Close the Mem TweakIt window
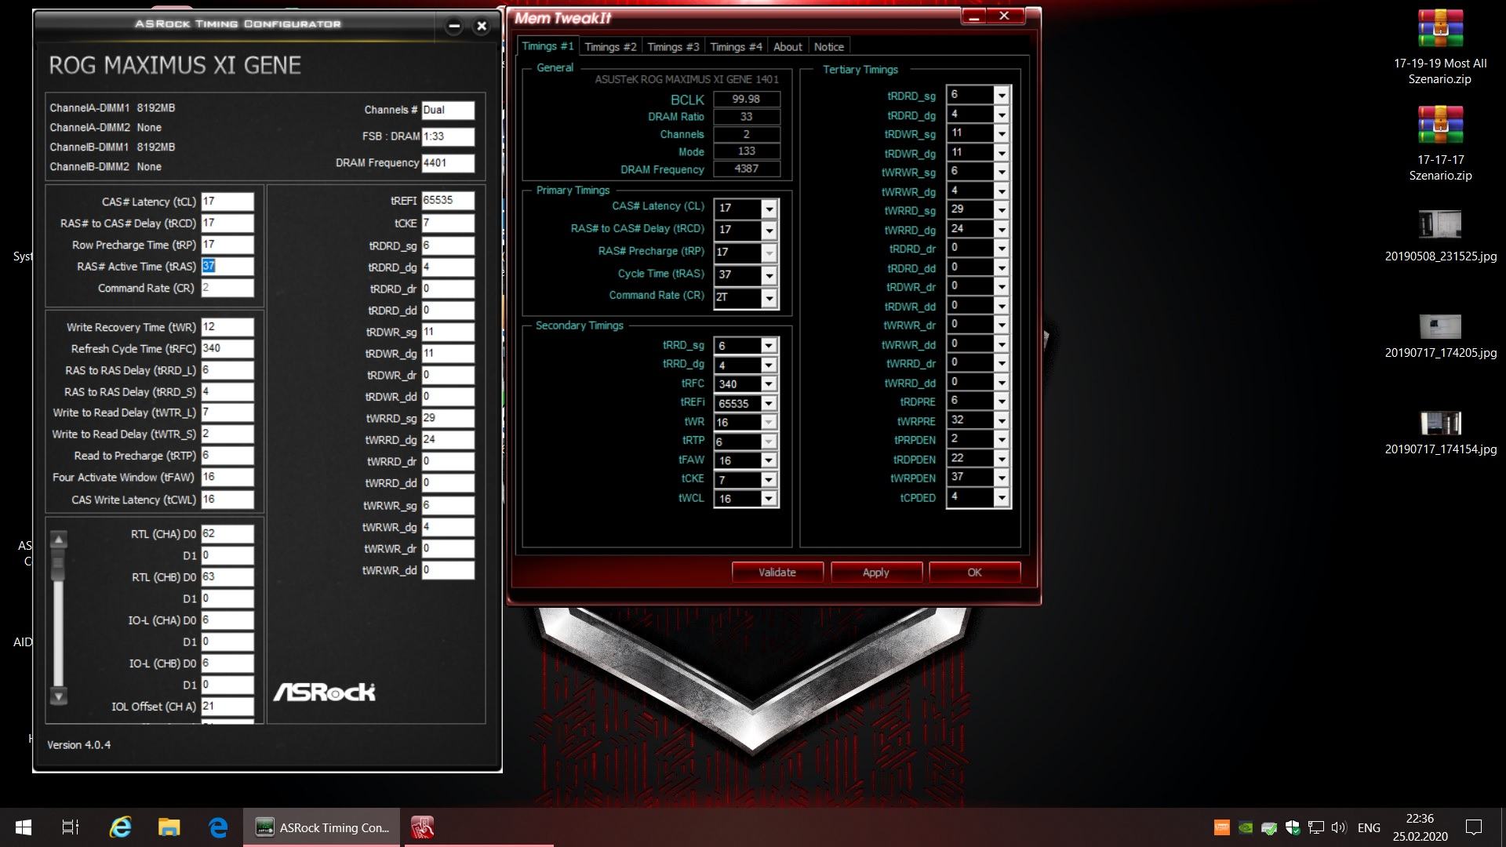Image resolution: width=1506 pixels, height=847 pixels. point(1004,16)
